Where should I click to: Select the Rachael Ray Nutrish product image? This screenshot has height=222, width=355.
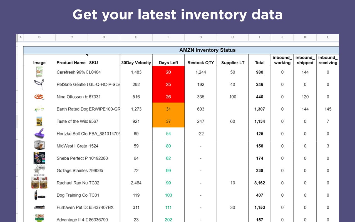[x=39, y=183]
